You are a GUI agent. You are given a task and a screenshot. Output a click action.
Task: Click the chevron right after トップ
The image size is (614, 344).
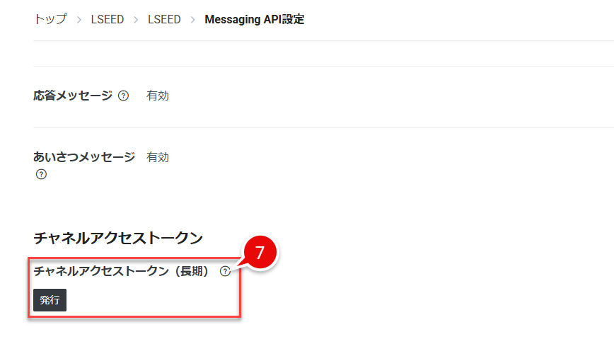pyautogui.click(x=79, y=20)
